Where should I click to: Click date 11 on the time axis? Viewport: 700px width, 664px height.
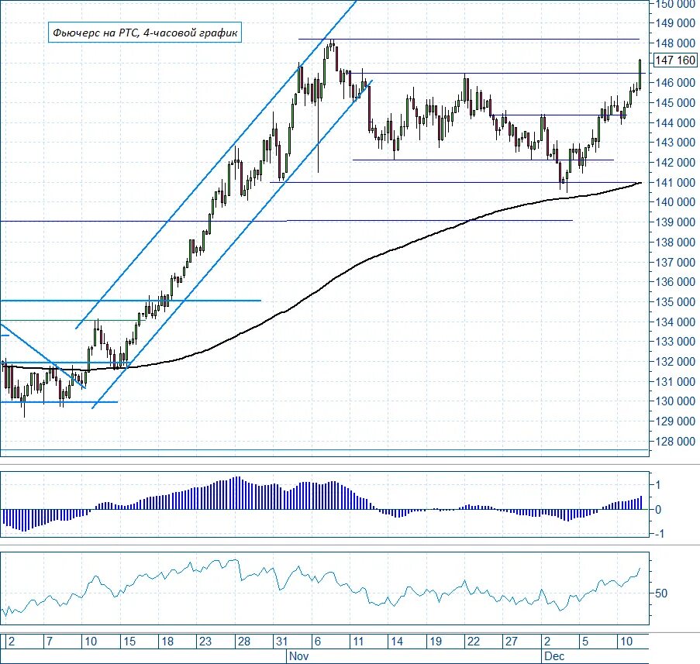pos(358,642)
